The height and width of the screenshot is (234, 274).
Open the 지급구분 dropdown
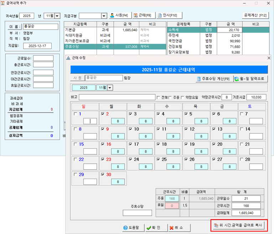pyautogui.click(x=104, y=16)
